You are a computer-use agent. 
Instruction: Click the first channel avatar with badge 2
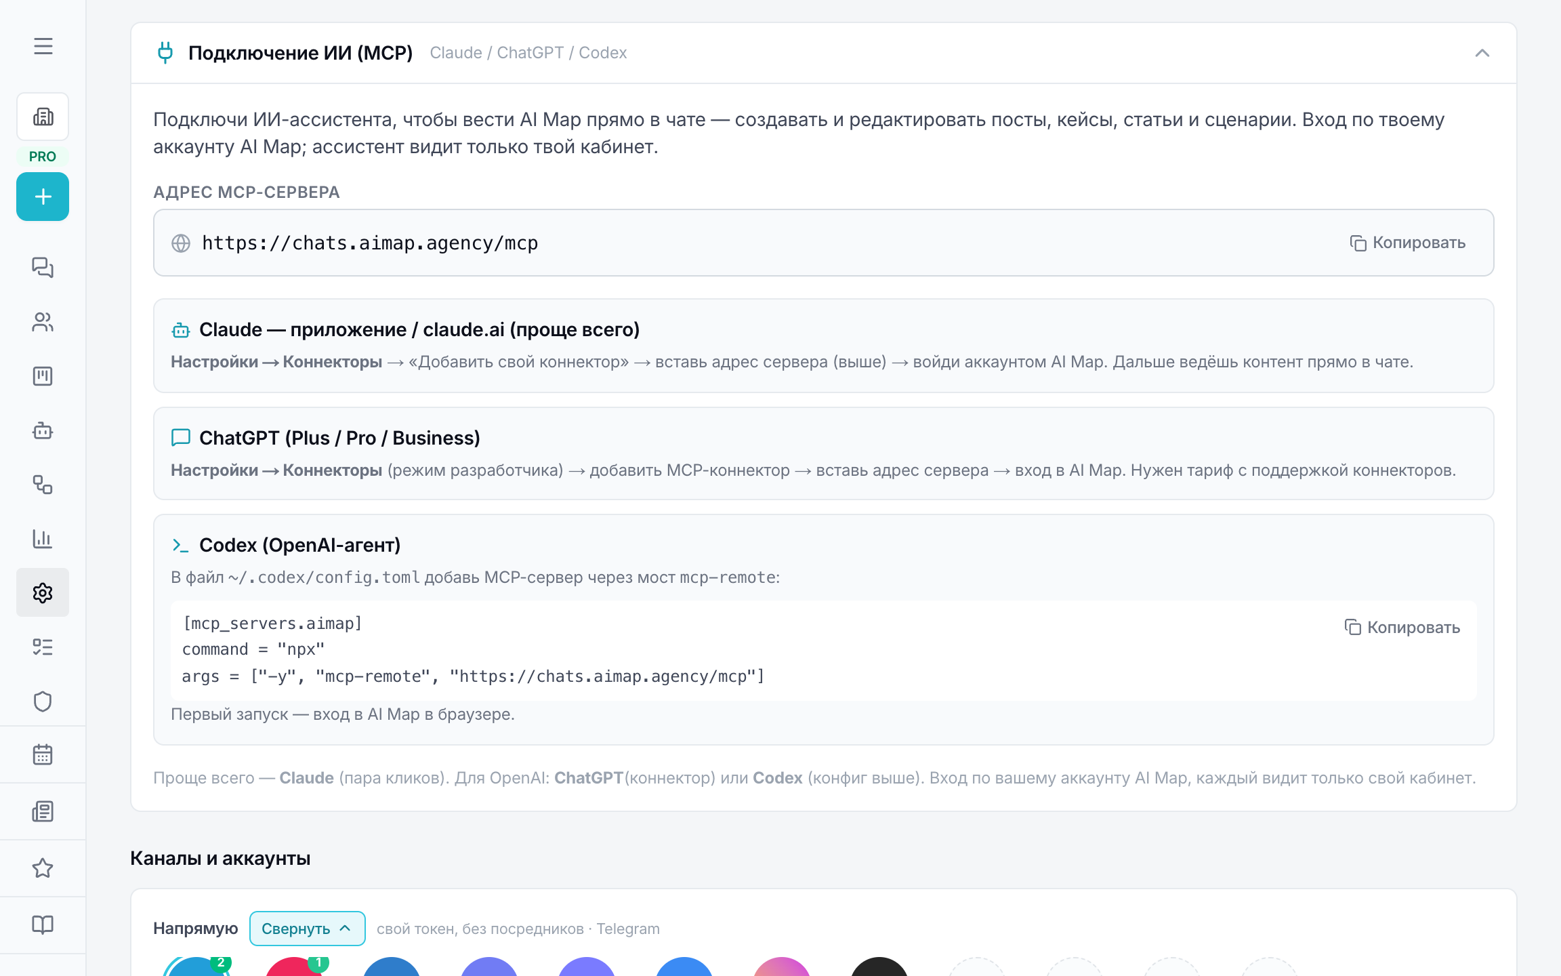196,967
